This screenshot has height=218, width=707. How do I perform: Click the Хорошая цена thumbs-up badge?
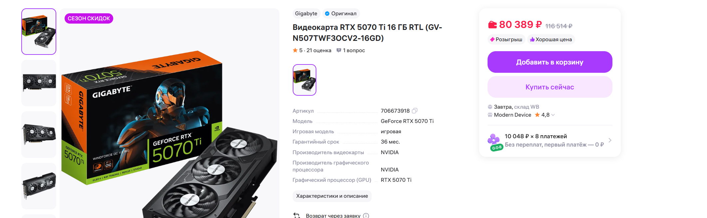click(x=551, y=40)
